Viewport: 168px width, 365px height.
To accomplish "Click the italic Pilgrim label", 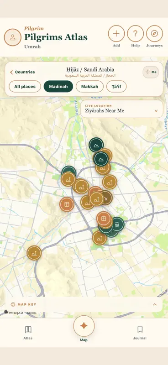I will tap(34, 29).
